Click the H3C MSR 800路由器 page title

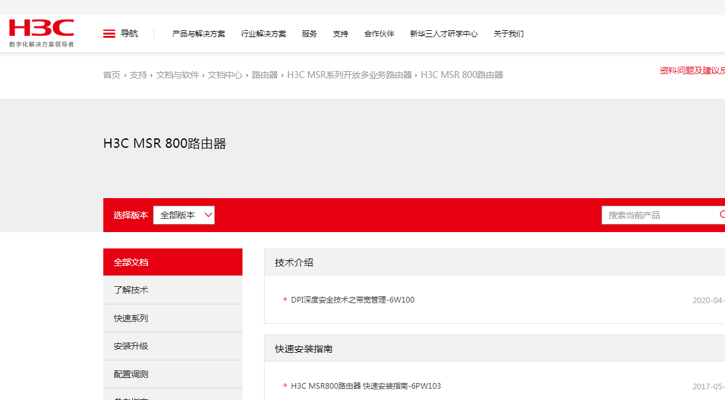tap(164, 143)
